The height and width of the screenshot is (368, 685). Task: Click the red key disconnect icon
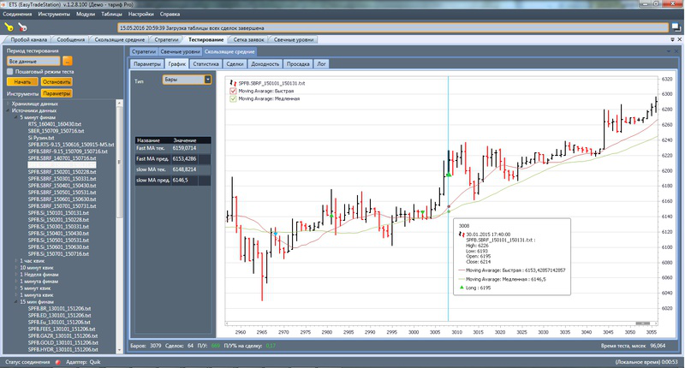(21, 27)
